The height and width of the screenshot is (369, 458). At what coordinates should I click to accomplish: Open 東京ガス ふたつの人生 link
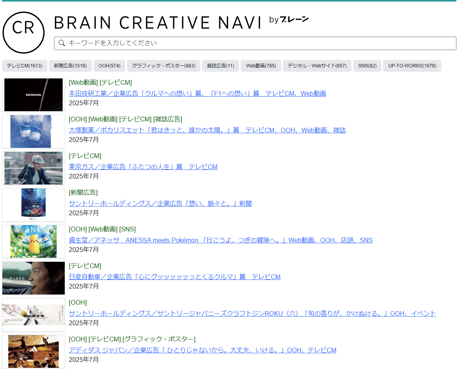(x=143, y=167)
